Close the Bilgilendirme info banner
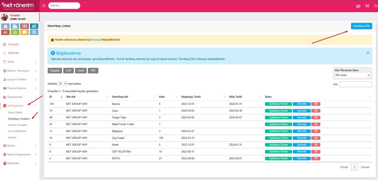This screenshot has height=180, width=378. point(368,53)
